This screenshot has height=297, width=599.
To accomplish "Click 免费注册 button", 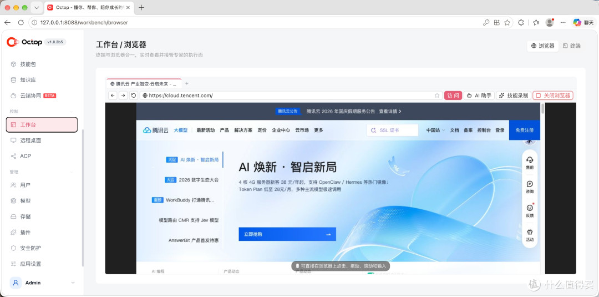I will (525, 130).
